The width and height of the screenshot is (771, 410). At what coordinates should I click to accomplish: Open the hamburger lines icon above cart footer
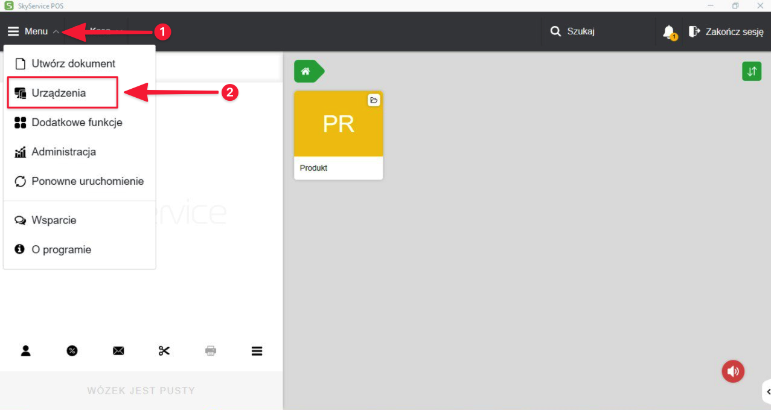pos(257,351)
